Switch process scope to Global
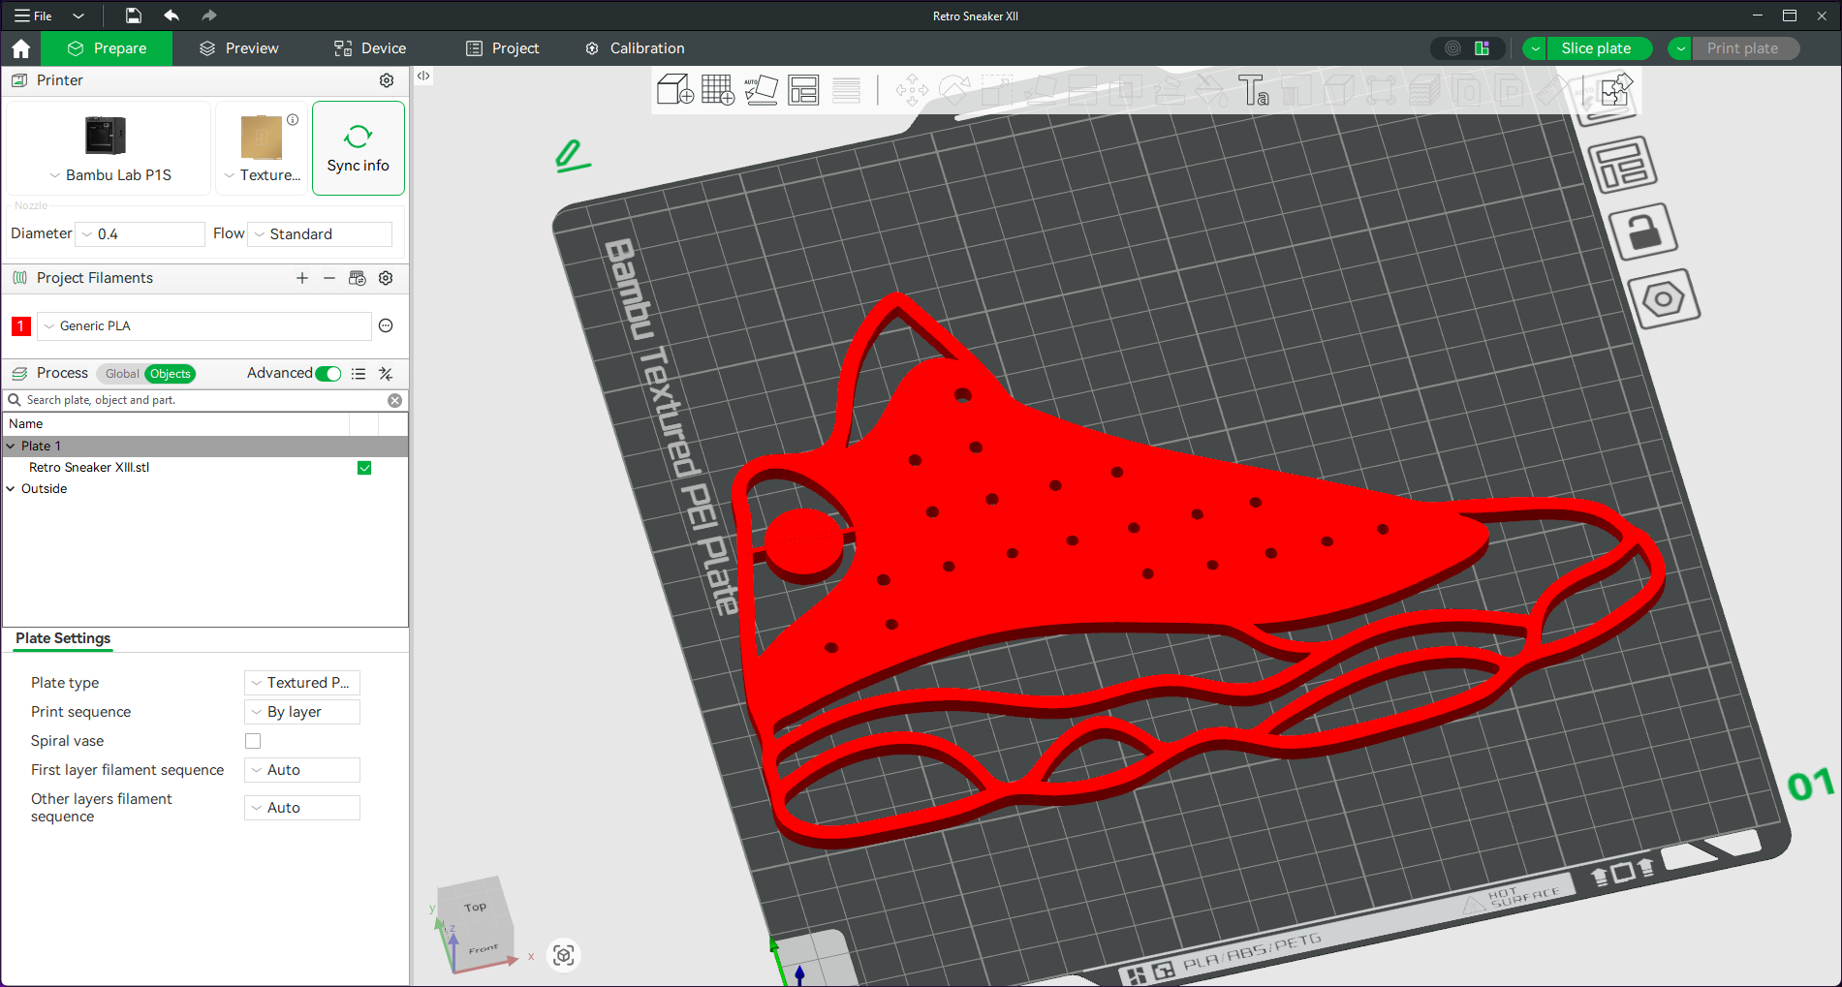1842x987 pixels. (x=121, y=374)
